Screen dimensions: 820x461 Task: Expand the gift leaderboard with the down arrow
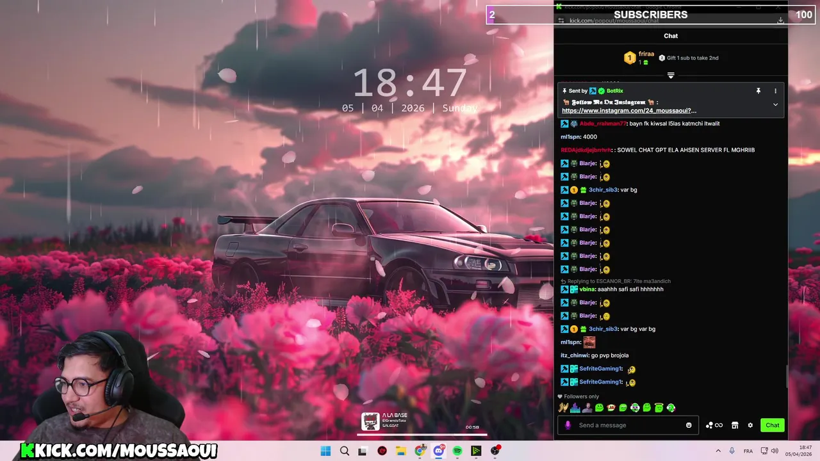click(x=671, y=76)
